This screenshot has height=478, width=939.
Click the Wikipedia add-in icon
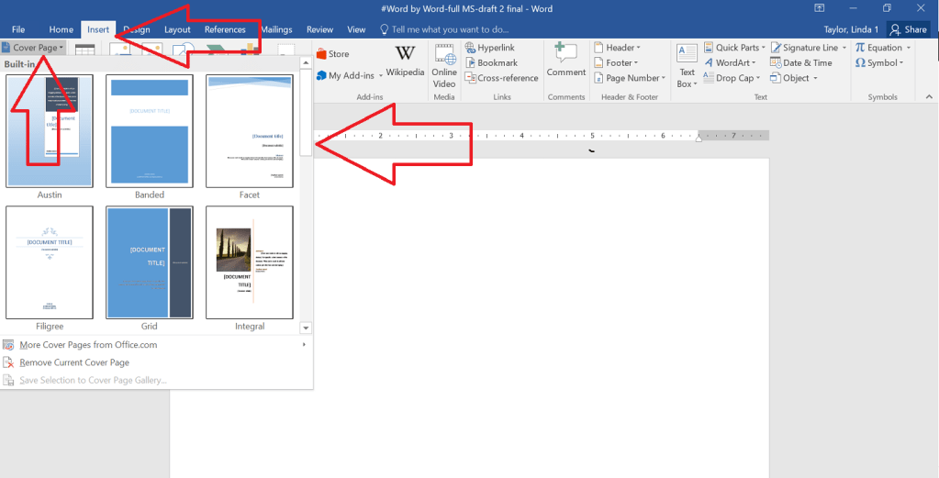click(404, 61)
